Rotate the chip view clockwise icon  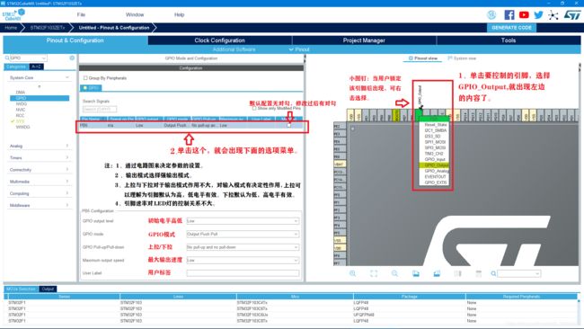coord(416,273)
